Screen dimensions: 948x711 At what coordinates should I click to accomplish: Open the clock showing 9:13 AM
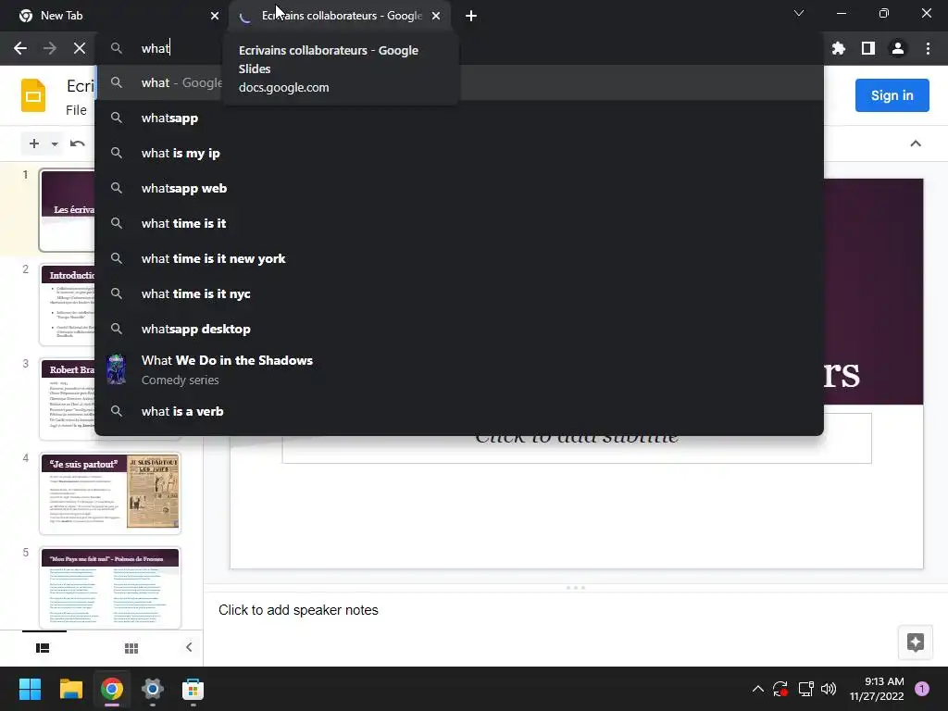tap(877, 689)
